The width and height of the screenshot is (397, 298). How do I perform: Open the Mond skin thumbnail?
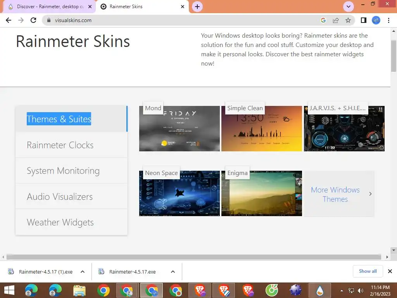(179, 128)
